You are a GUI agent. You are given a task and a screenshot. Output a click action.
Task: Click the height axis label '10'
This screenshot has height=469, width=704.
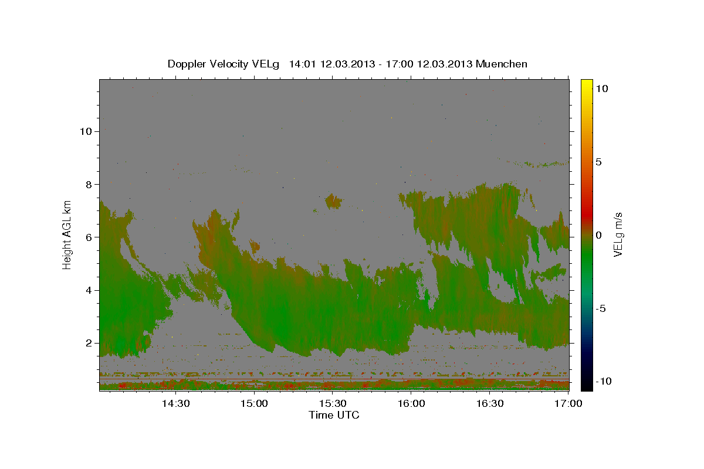click(x=86, y=131)
